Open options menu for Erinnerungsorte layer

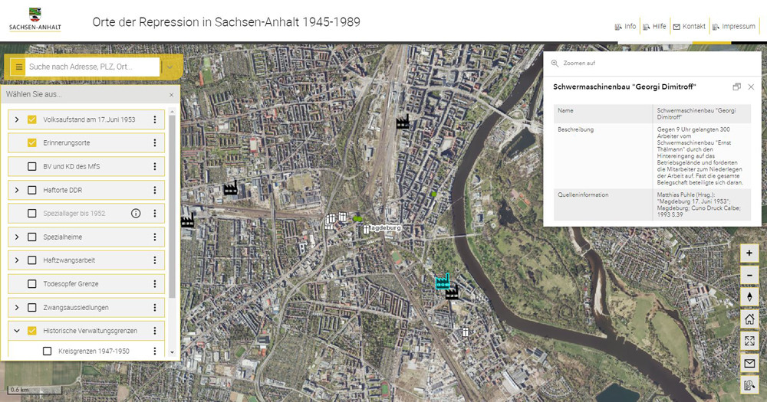point(155,143)
